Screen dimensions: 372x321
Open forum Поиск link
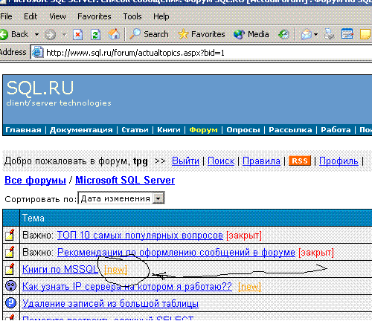click(x=221, y=161)
